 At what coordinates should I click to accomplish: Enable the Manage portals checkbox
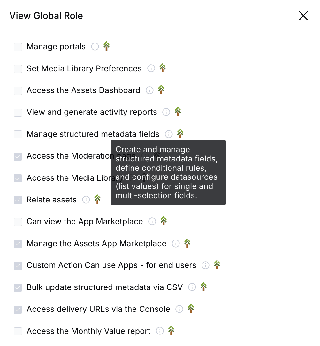(x=18, y=47)
